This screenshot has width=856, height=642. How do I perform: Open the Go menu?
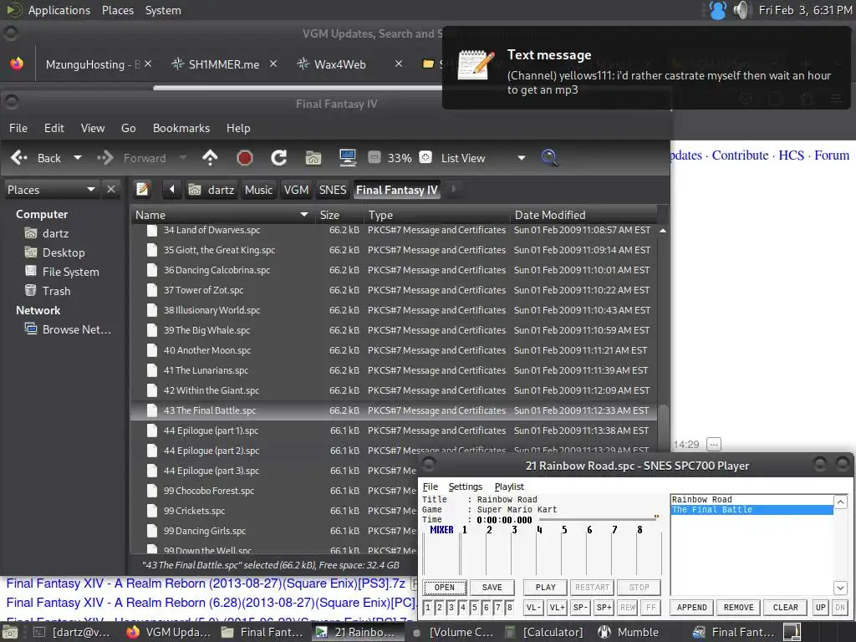click(x=128, y=128)
